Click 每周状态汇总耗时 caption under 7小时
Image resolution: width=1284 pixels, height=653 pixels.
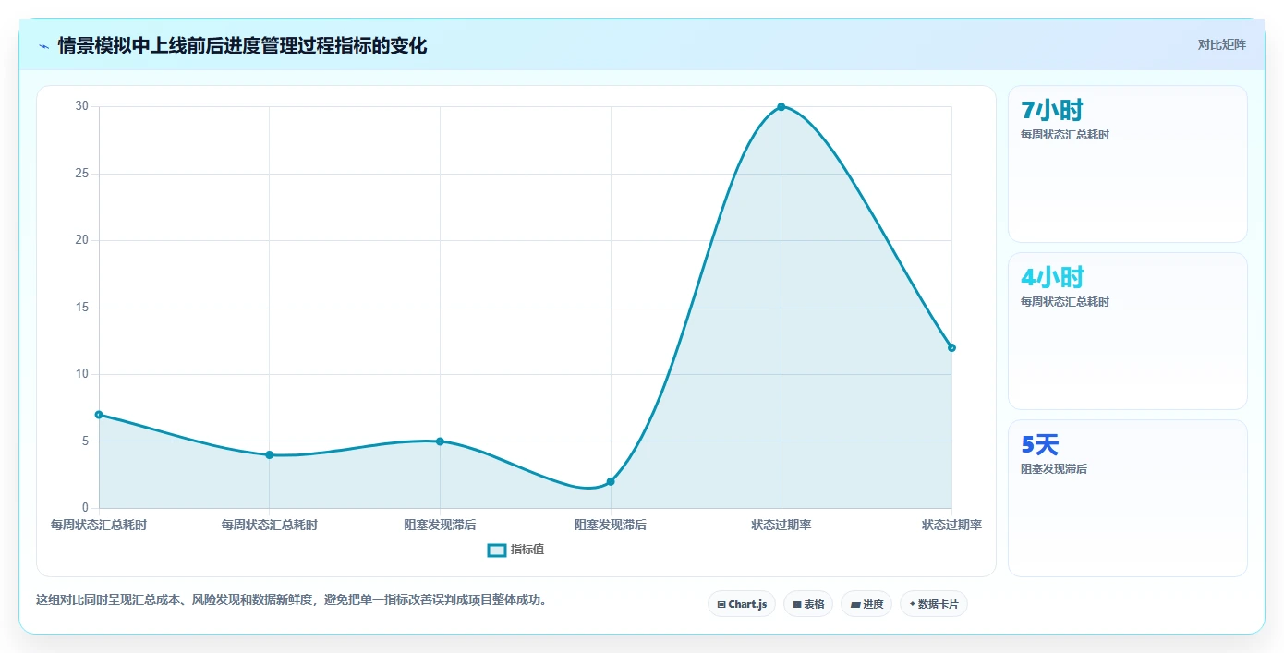tap(1065, 135)
